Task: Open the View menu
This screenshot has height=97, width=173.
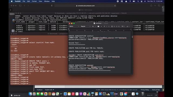Action: [40, 1]
